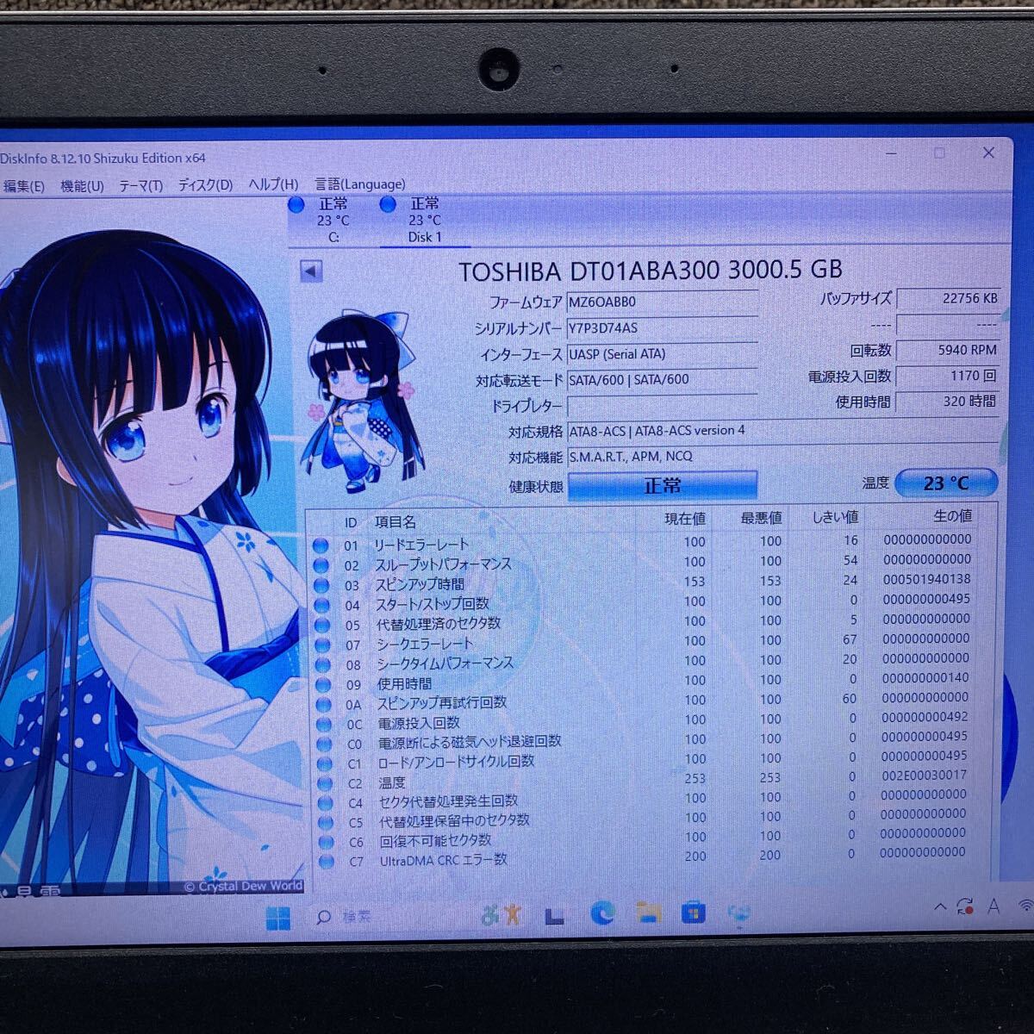Click status icon of row 07 シークエラーレート
1034x1034 pixels.
[x=323, y=645]
